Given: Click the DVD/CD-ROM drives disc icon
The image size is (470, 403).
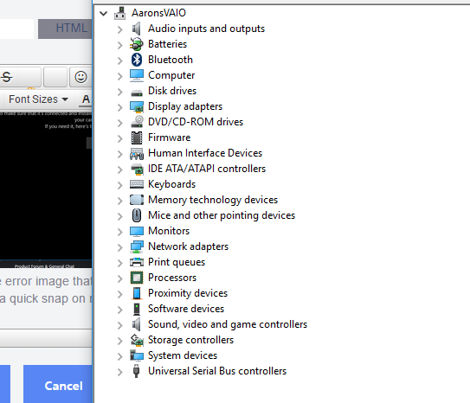Looking at the screenshot, I should point(137,122).
